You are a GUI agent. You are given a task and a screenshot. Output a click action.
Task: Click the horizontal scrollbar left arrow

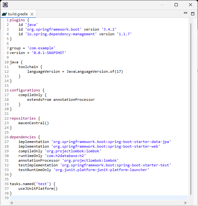pyautogui.click(x=12, y=203)
